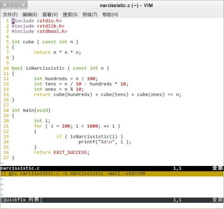224x209 pixels.
Task: Click 'if ( isNarcissistic(i) )' condition
Action: point(89,137)
